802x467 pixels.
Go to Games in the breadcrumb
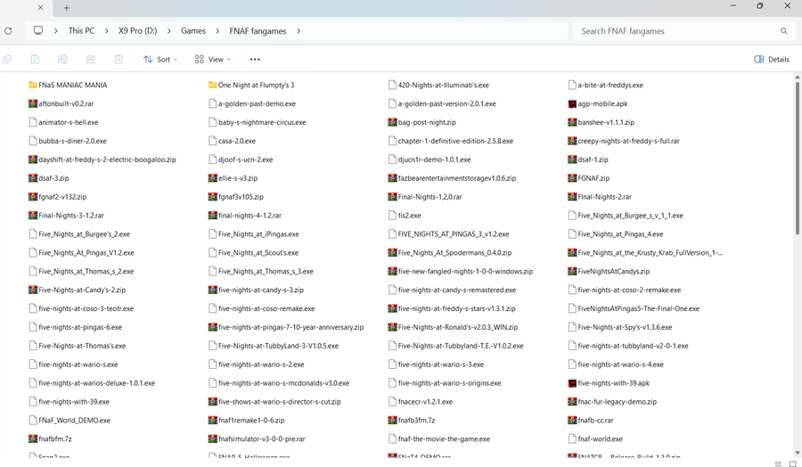pos(193,30)
